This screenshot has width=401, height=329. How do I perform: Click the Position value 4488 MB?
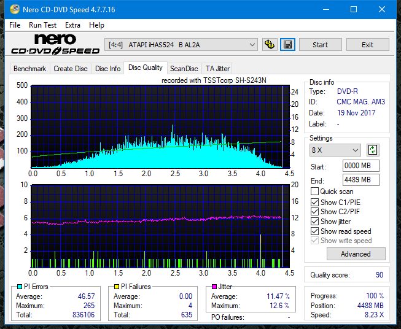(x=370, y=306)
